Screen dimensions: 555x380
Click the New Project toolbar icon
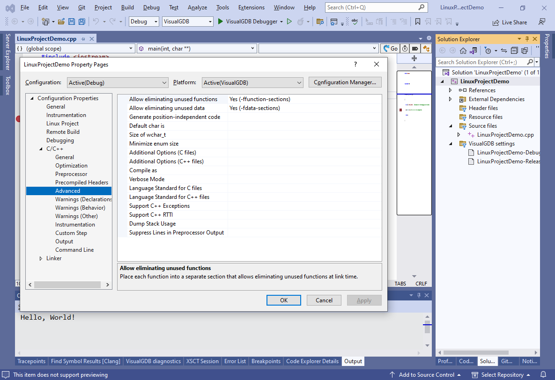click(x=45, y=22)
